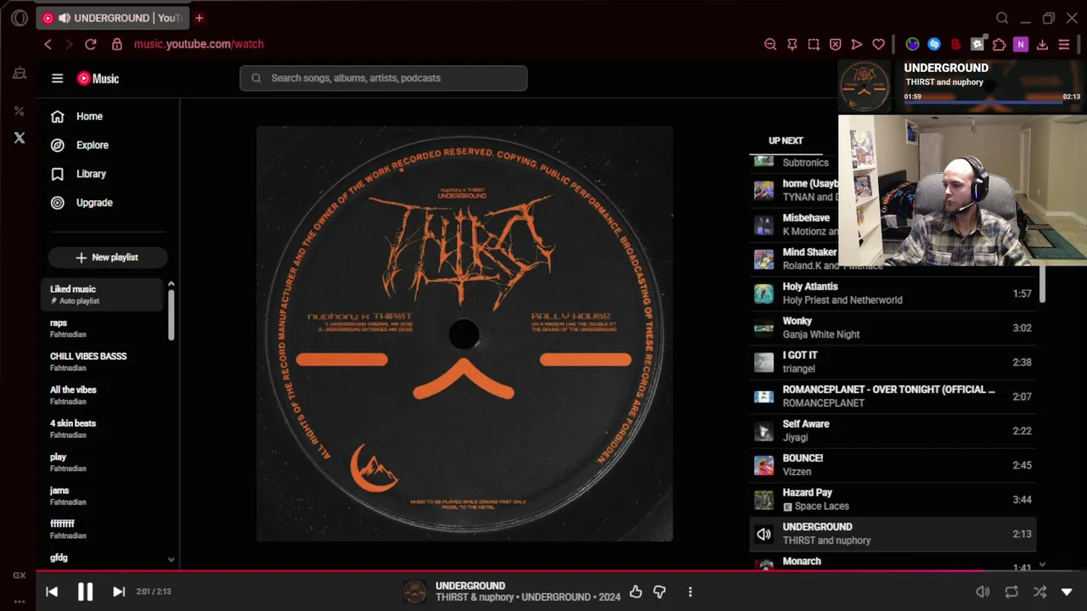Open the browser downloads panel
The image size is (1087, 611).
[1042, 44]
